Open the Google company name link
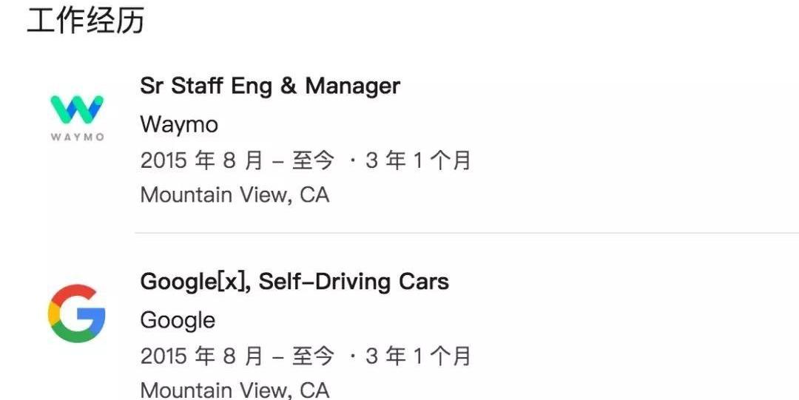Screen dimensions: 799x400 tap(178, 320)
